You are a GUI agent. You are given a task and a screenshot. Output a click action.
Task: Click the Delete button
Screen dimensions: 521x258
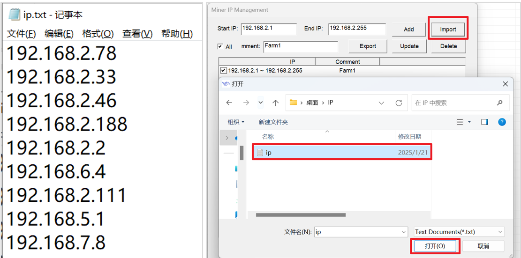[x=448, y=46]
